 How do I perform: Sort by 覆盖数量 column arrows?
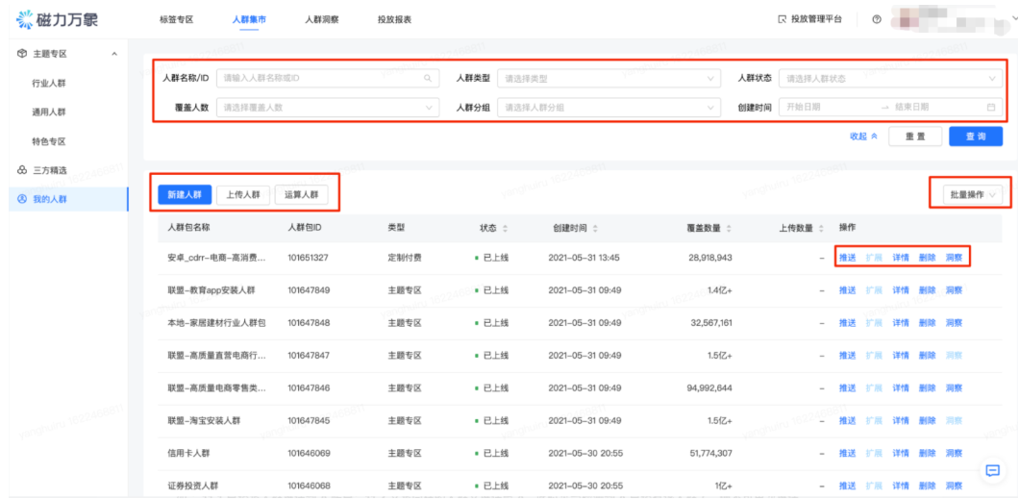729,229
